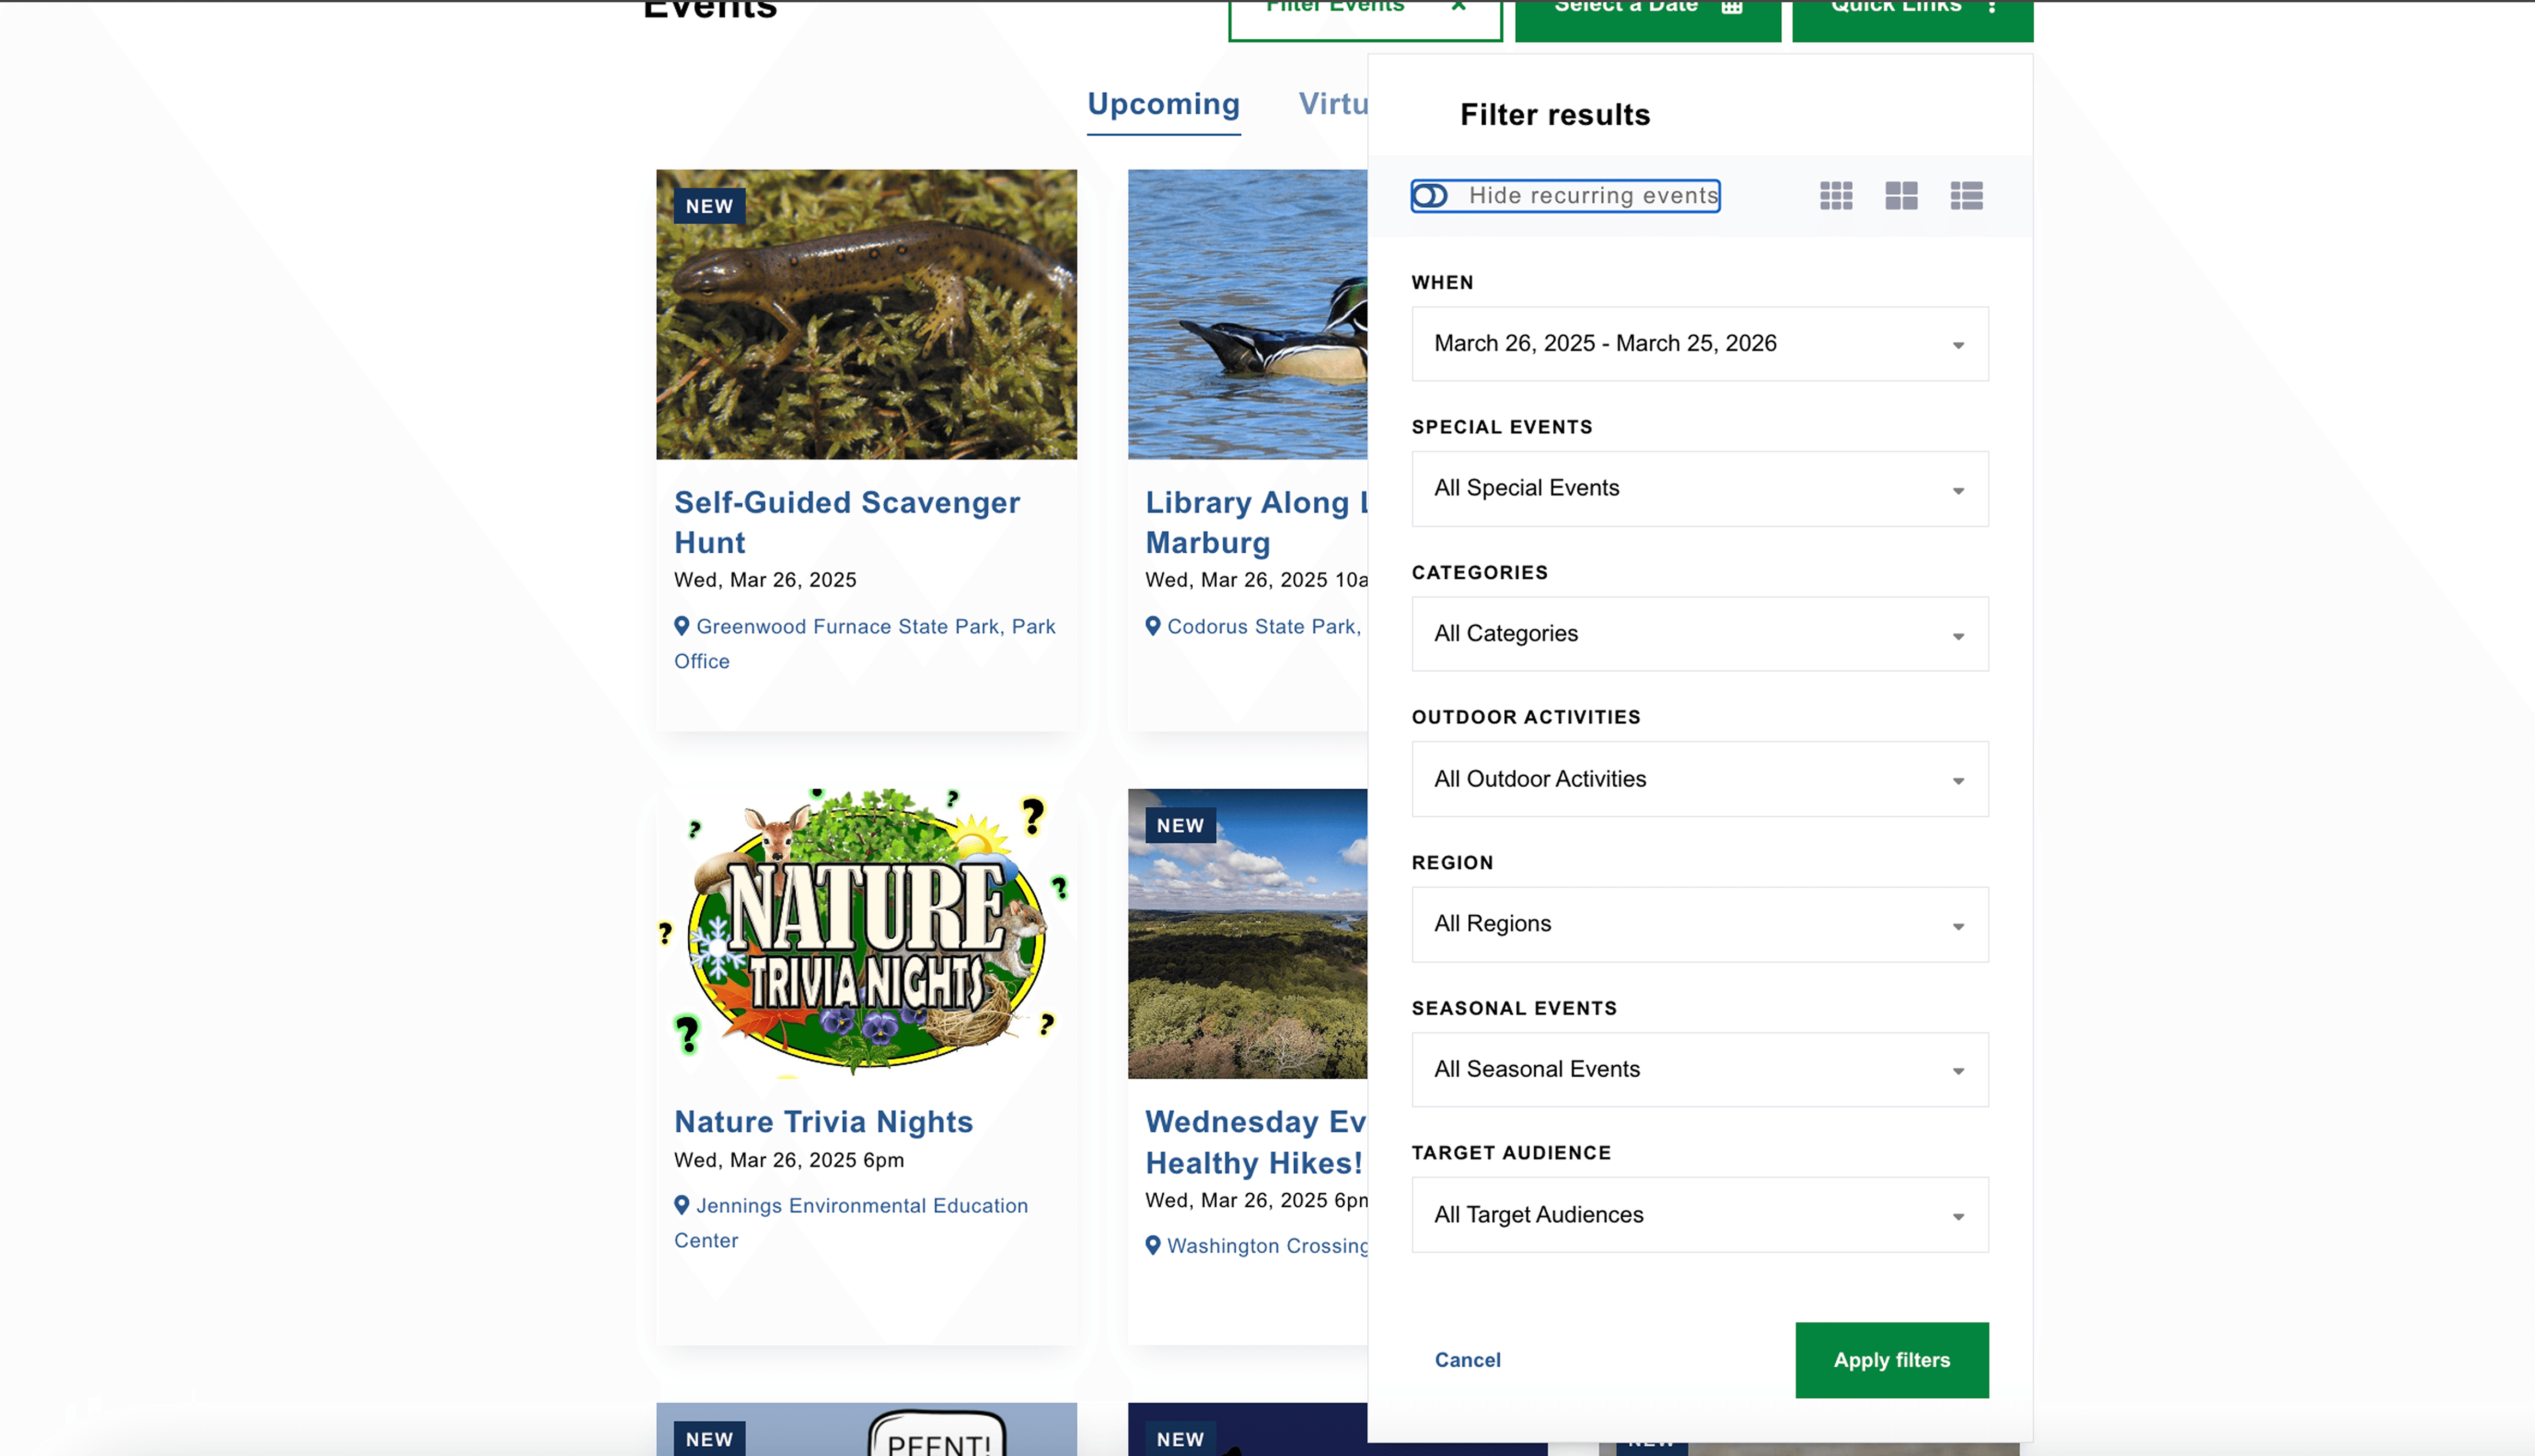Open the All Regions dropdown
This screenshot has height=1456, width=2535.
[x=1699, y=924]
